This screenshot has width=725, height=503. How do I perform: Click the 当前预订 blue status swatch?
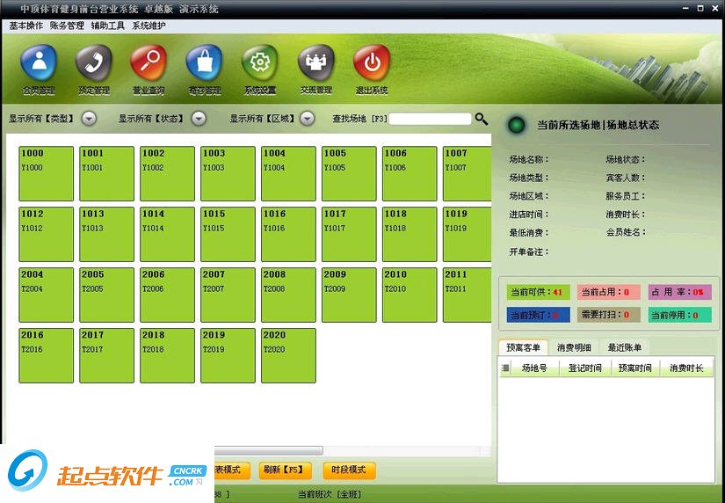(539, 315)
